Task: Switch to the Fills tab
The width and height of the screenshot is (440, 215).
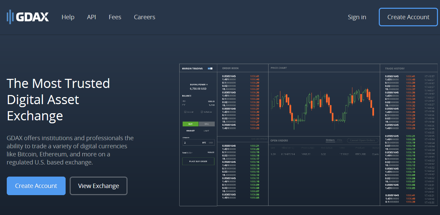Action: tap(340, 140)
